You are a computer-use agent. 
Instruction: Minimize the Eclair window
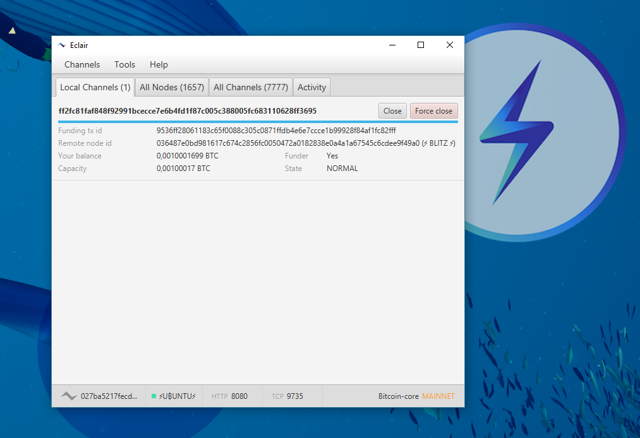coord(392,45)
